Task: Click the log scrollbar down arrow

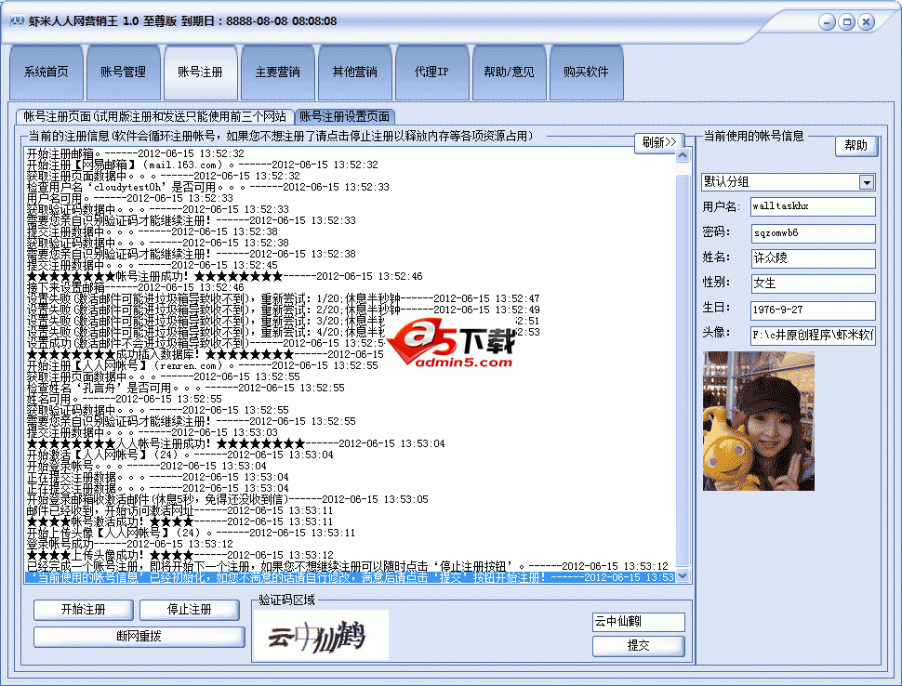Action: pyautogui.click(x=683, y=575)
